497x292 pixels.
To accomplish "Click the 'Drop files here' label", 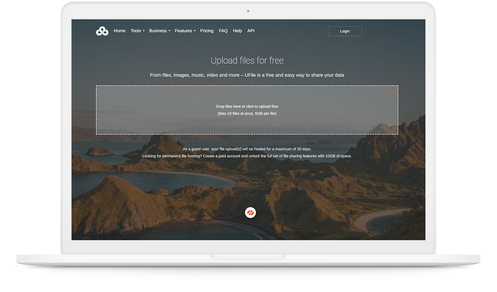I will point(247,106).
